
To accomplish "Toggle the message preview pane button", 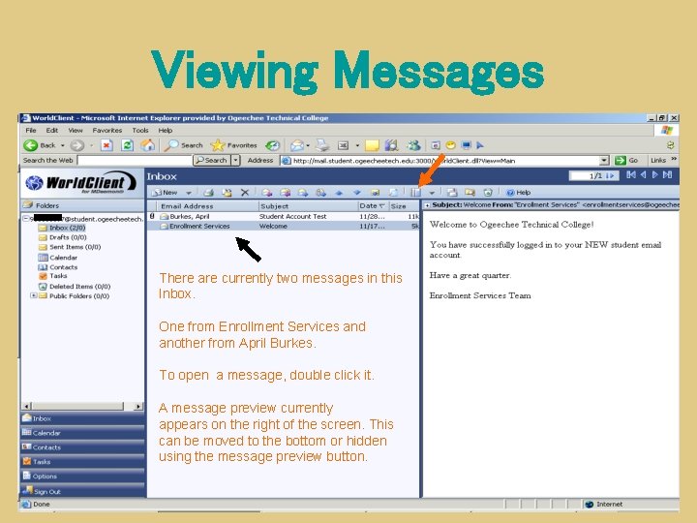I will tap(416, 193).
